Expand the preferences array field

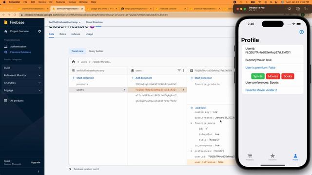(192, 151)
